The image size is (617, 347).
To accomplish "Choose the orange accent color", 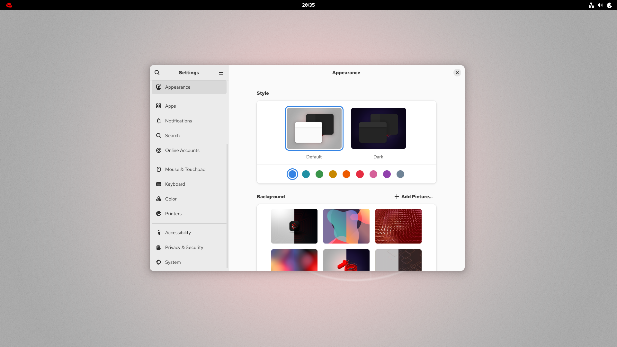I will pyautogui.click(x=346, y=174).
